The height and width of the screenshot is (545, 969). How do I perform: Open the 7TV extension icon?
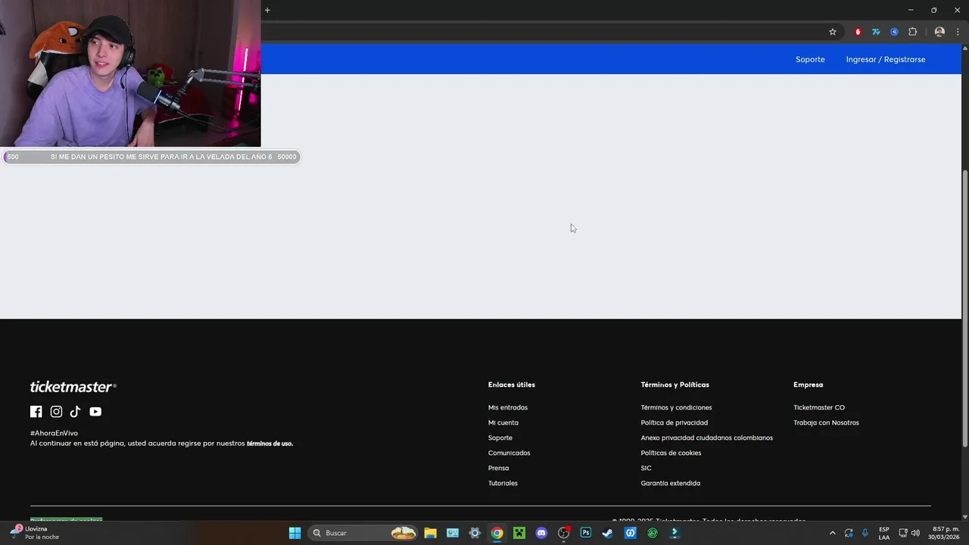(876, 32)
